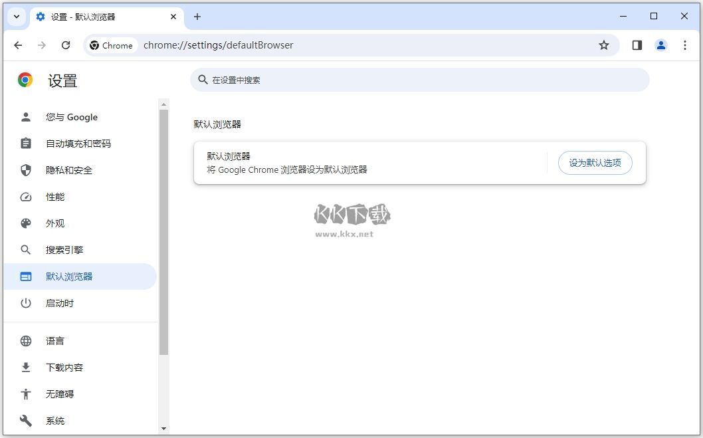Open the tab search chevron
703x438 pixels.
tap(15, 17)
